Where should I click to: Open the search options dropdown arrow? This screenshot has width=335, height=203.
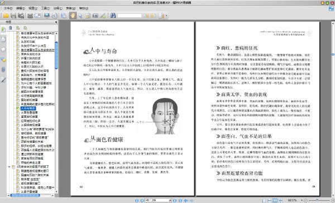pyautogui.click(x=166, y=16)
